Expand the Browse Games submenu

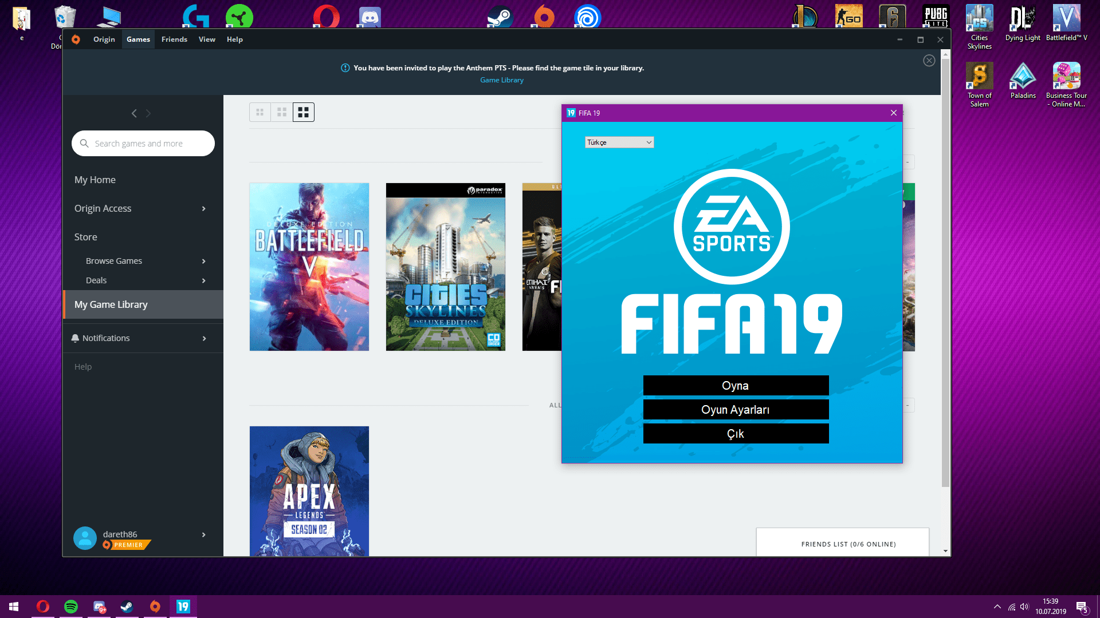coord(203,261)
